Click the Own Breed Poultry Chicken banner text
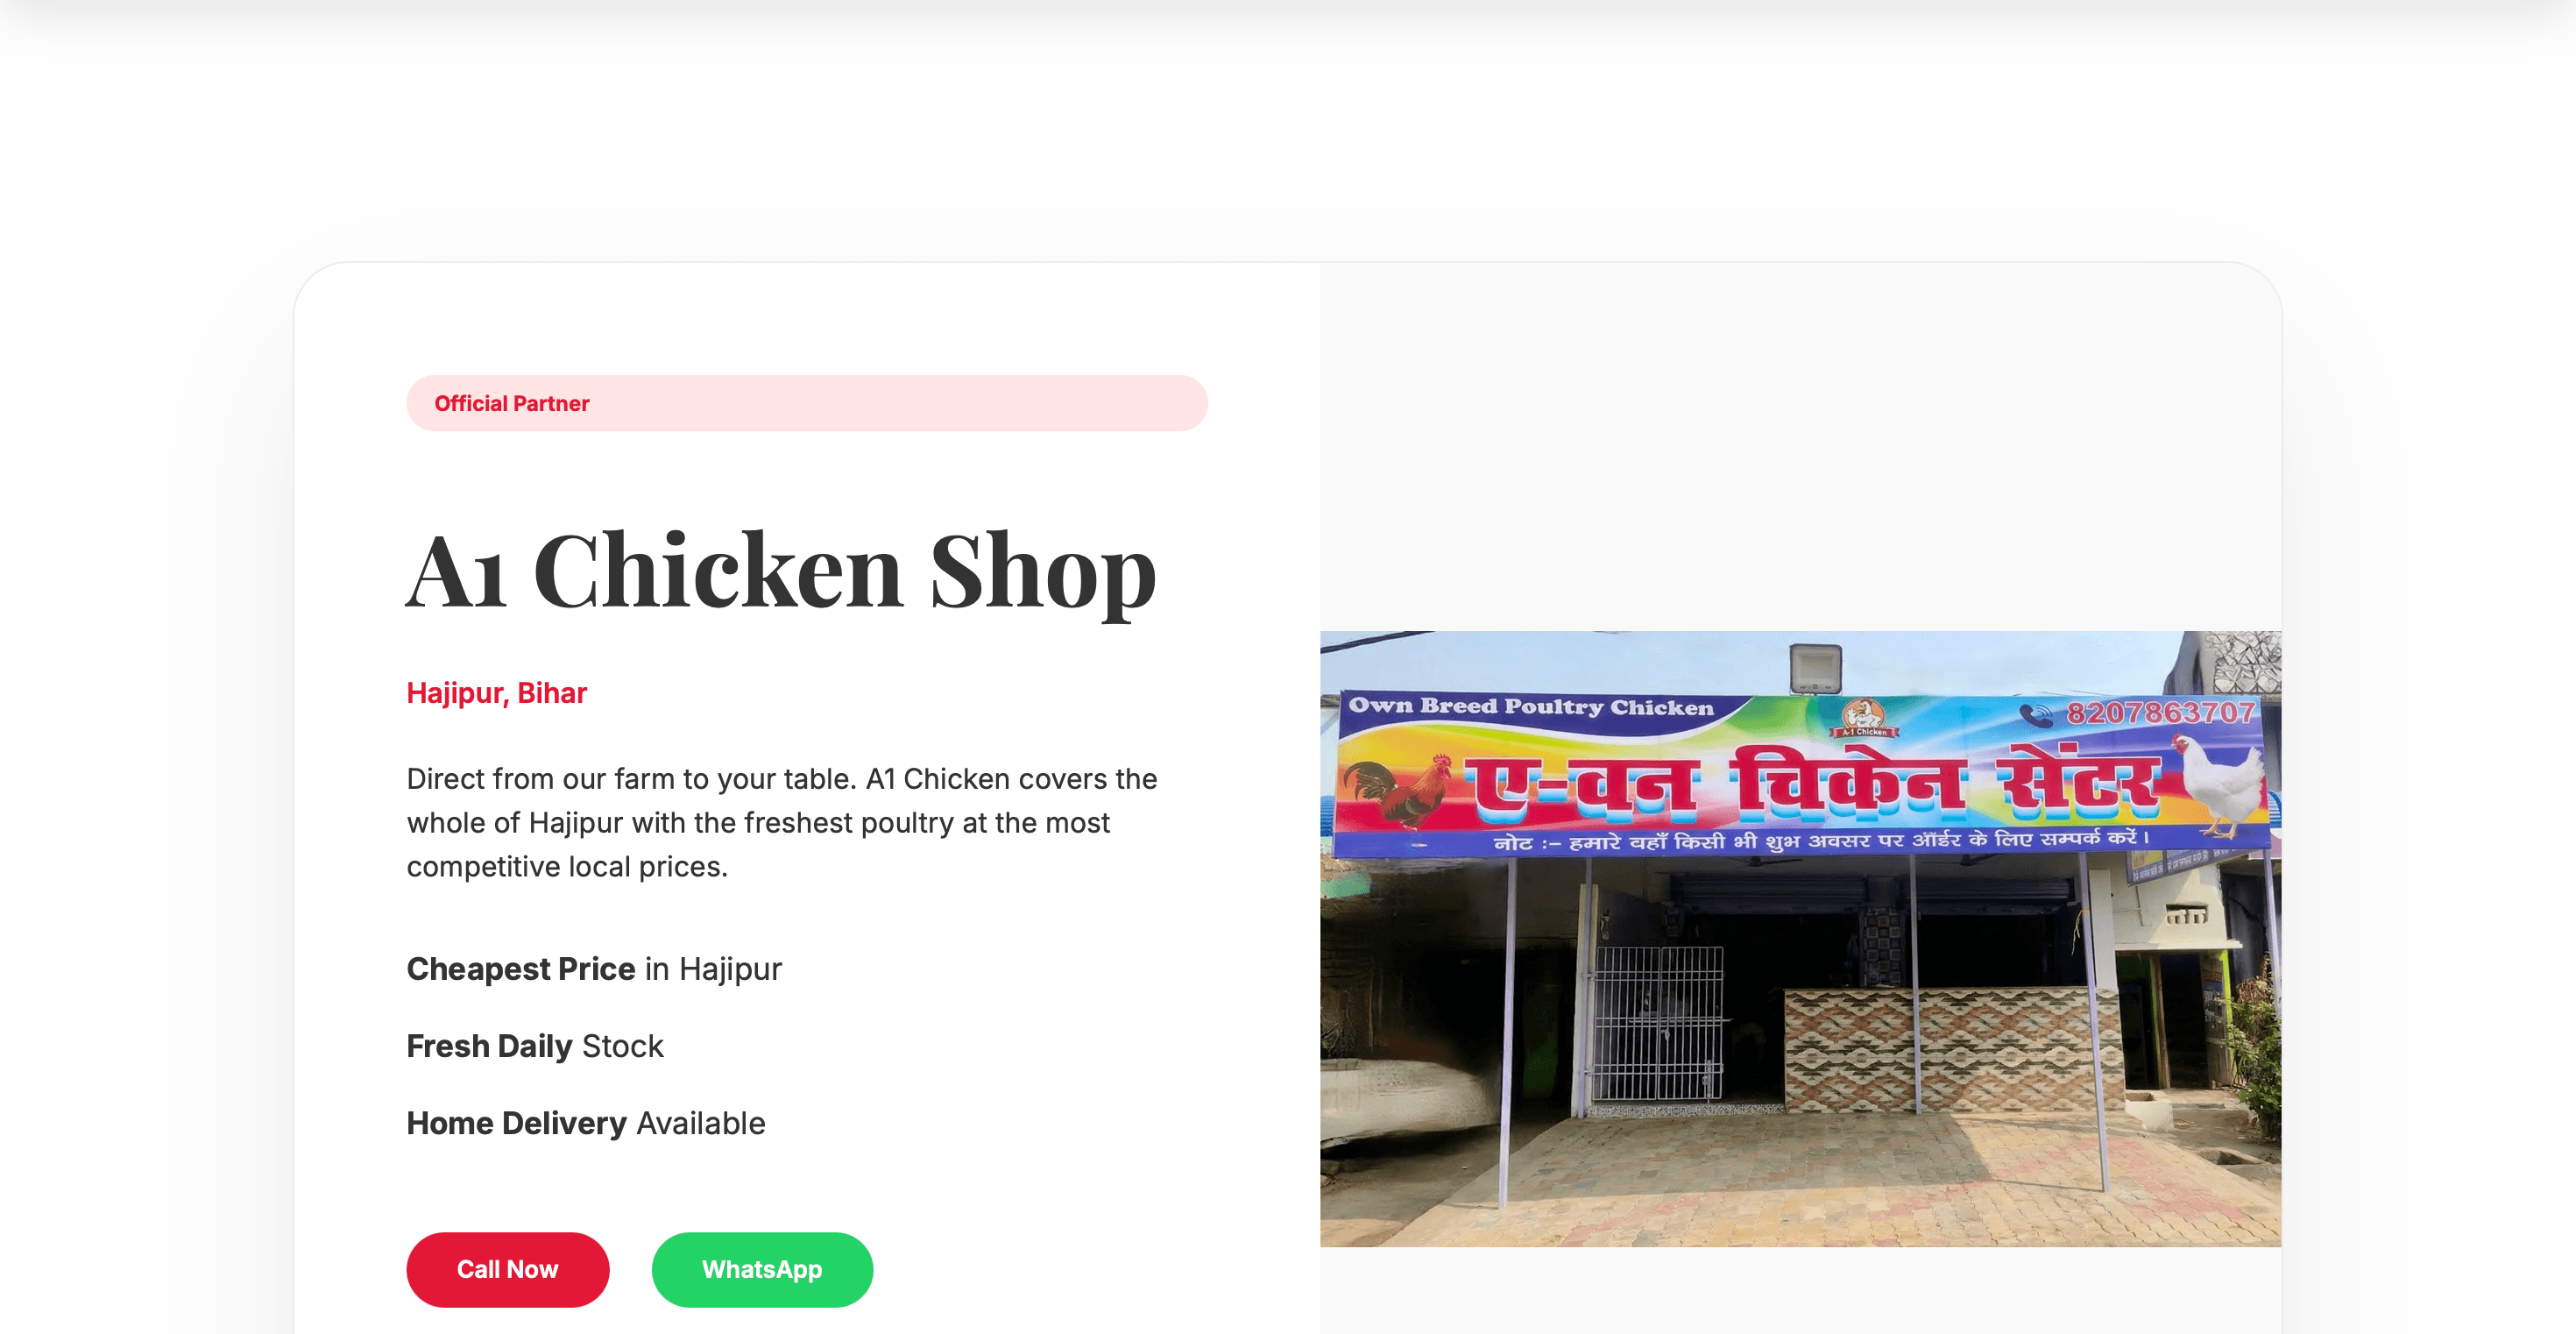Screen dimensions: 2576x1334 pyautogui.click(x=1530, y=706)
